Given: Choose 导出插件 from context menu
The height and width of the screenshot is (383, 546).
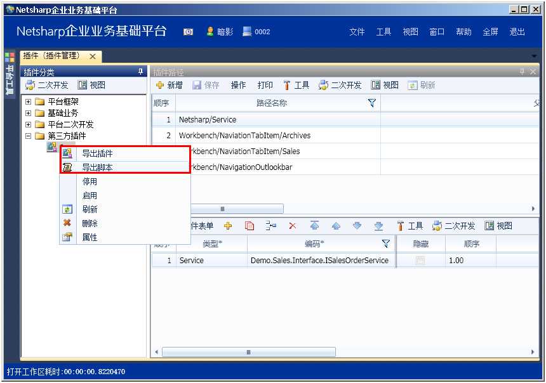Looking at the screenshot, I should click(x=125, y=153).
